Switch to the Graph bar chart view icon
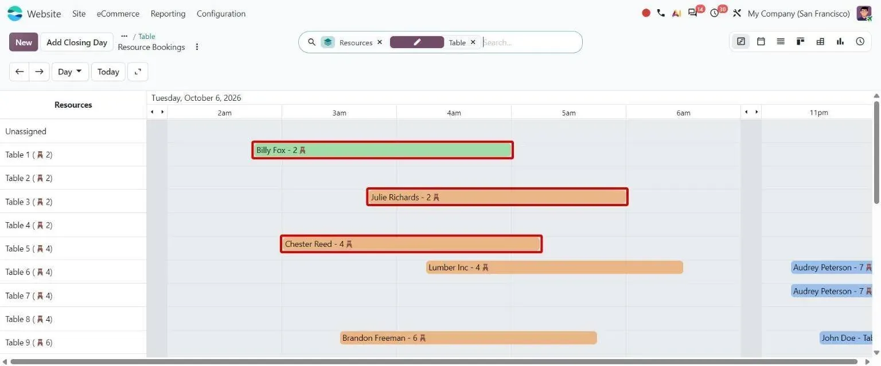Viewport: 881px width, 366px height. tap(840, 41)
